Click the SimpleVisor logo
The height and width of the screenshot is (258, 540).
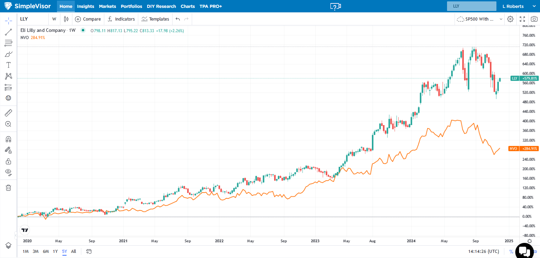pyautogui.click(x=27, y=6)
